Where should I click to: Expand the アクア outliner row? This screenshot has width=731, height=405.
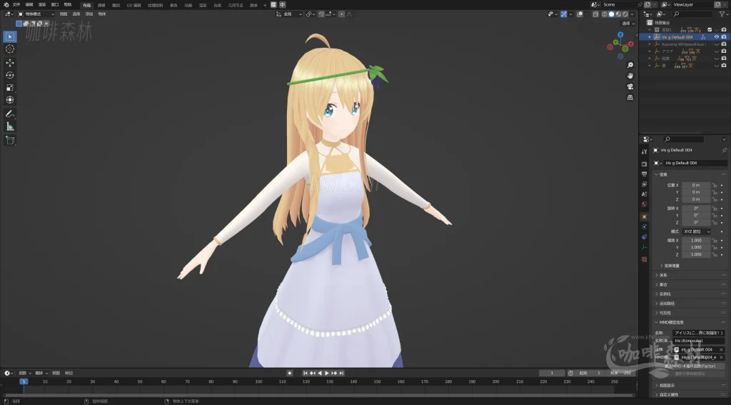point(650,51)
